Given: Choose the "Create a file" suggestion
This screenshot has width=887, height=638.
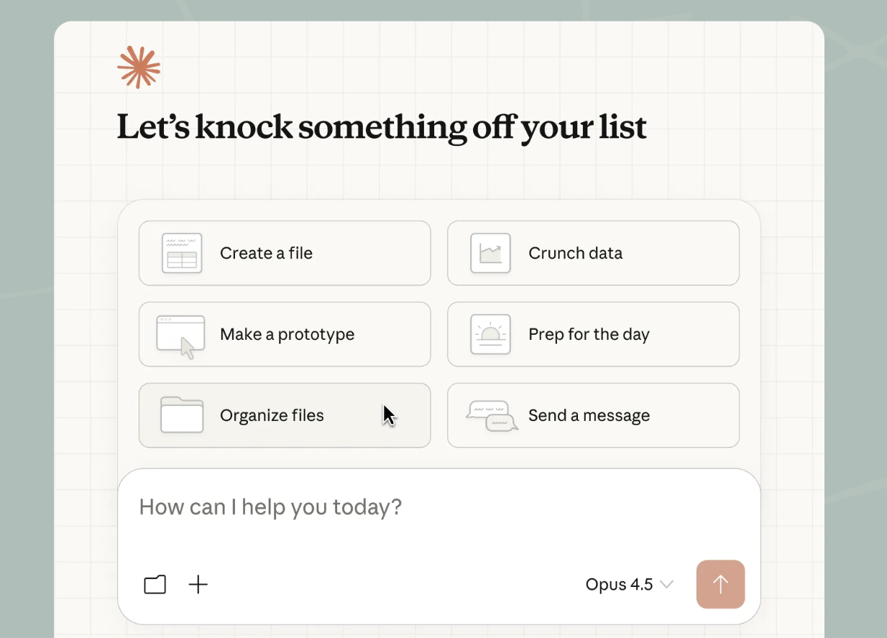Looking at the screenshot, I should [266, 253].
